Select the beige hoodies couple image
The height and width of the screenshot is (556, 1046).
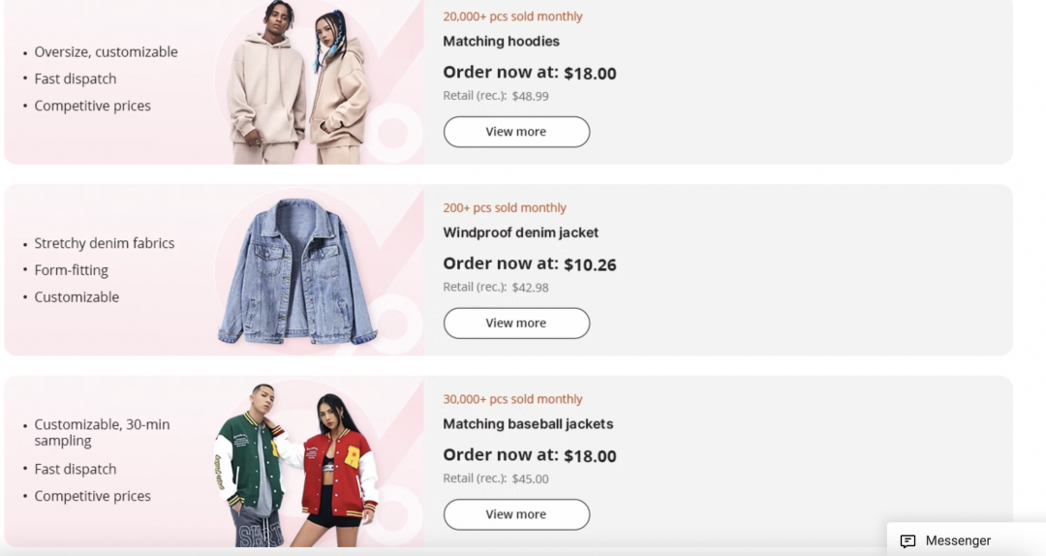[298, 82]
